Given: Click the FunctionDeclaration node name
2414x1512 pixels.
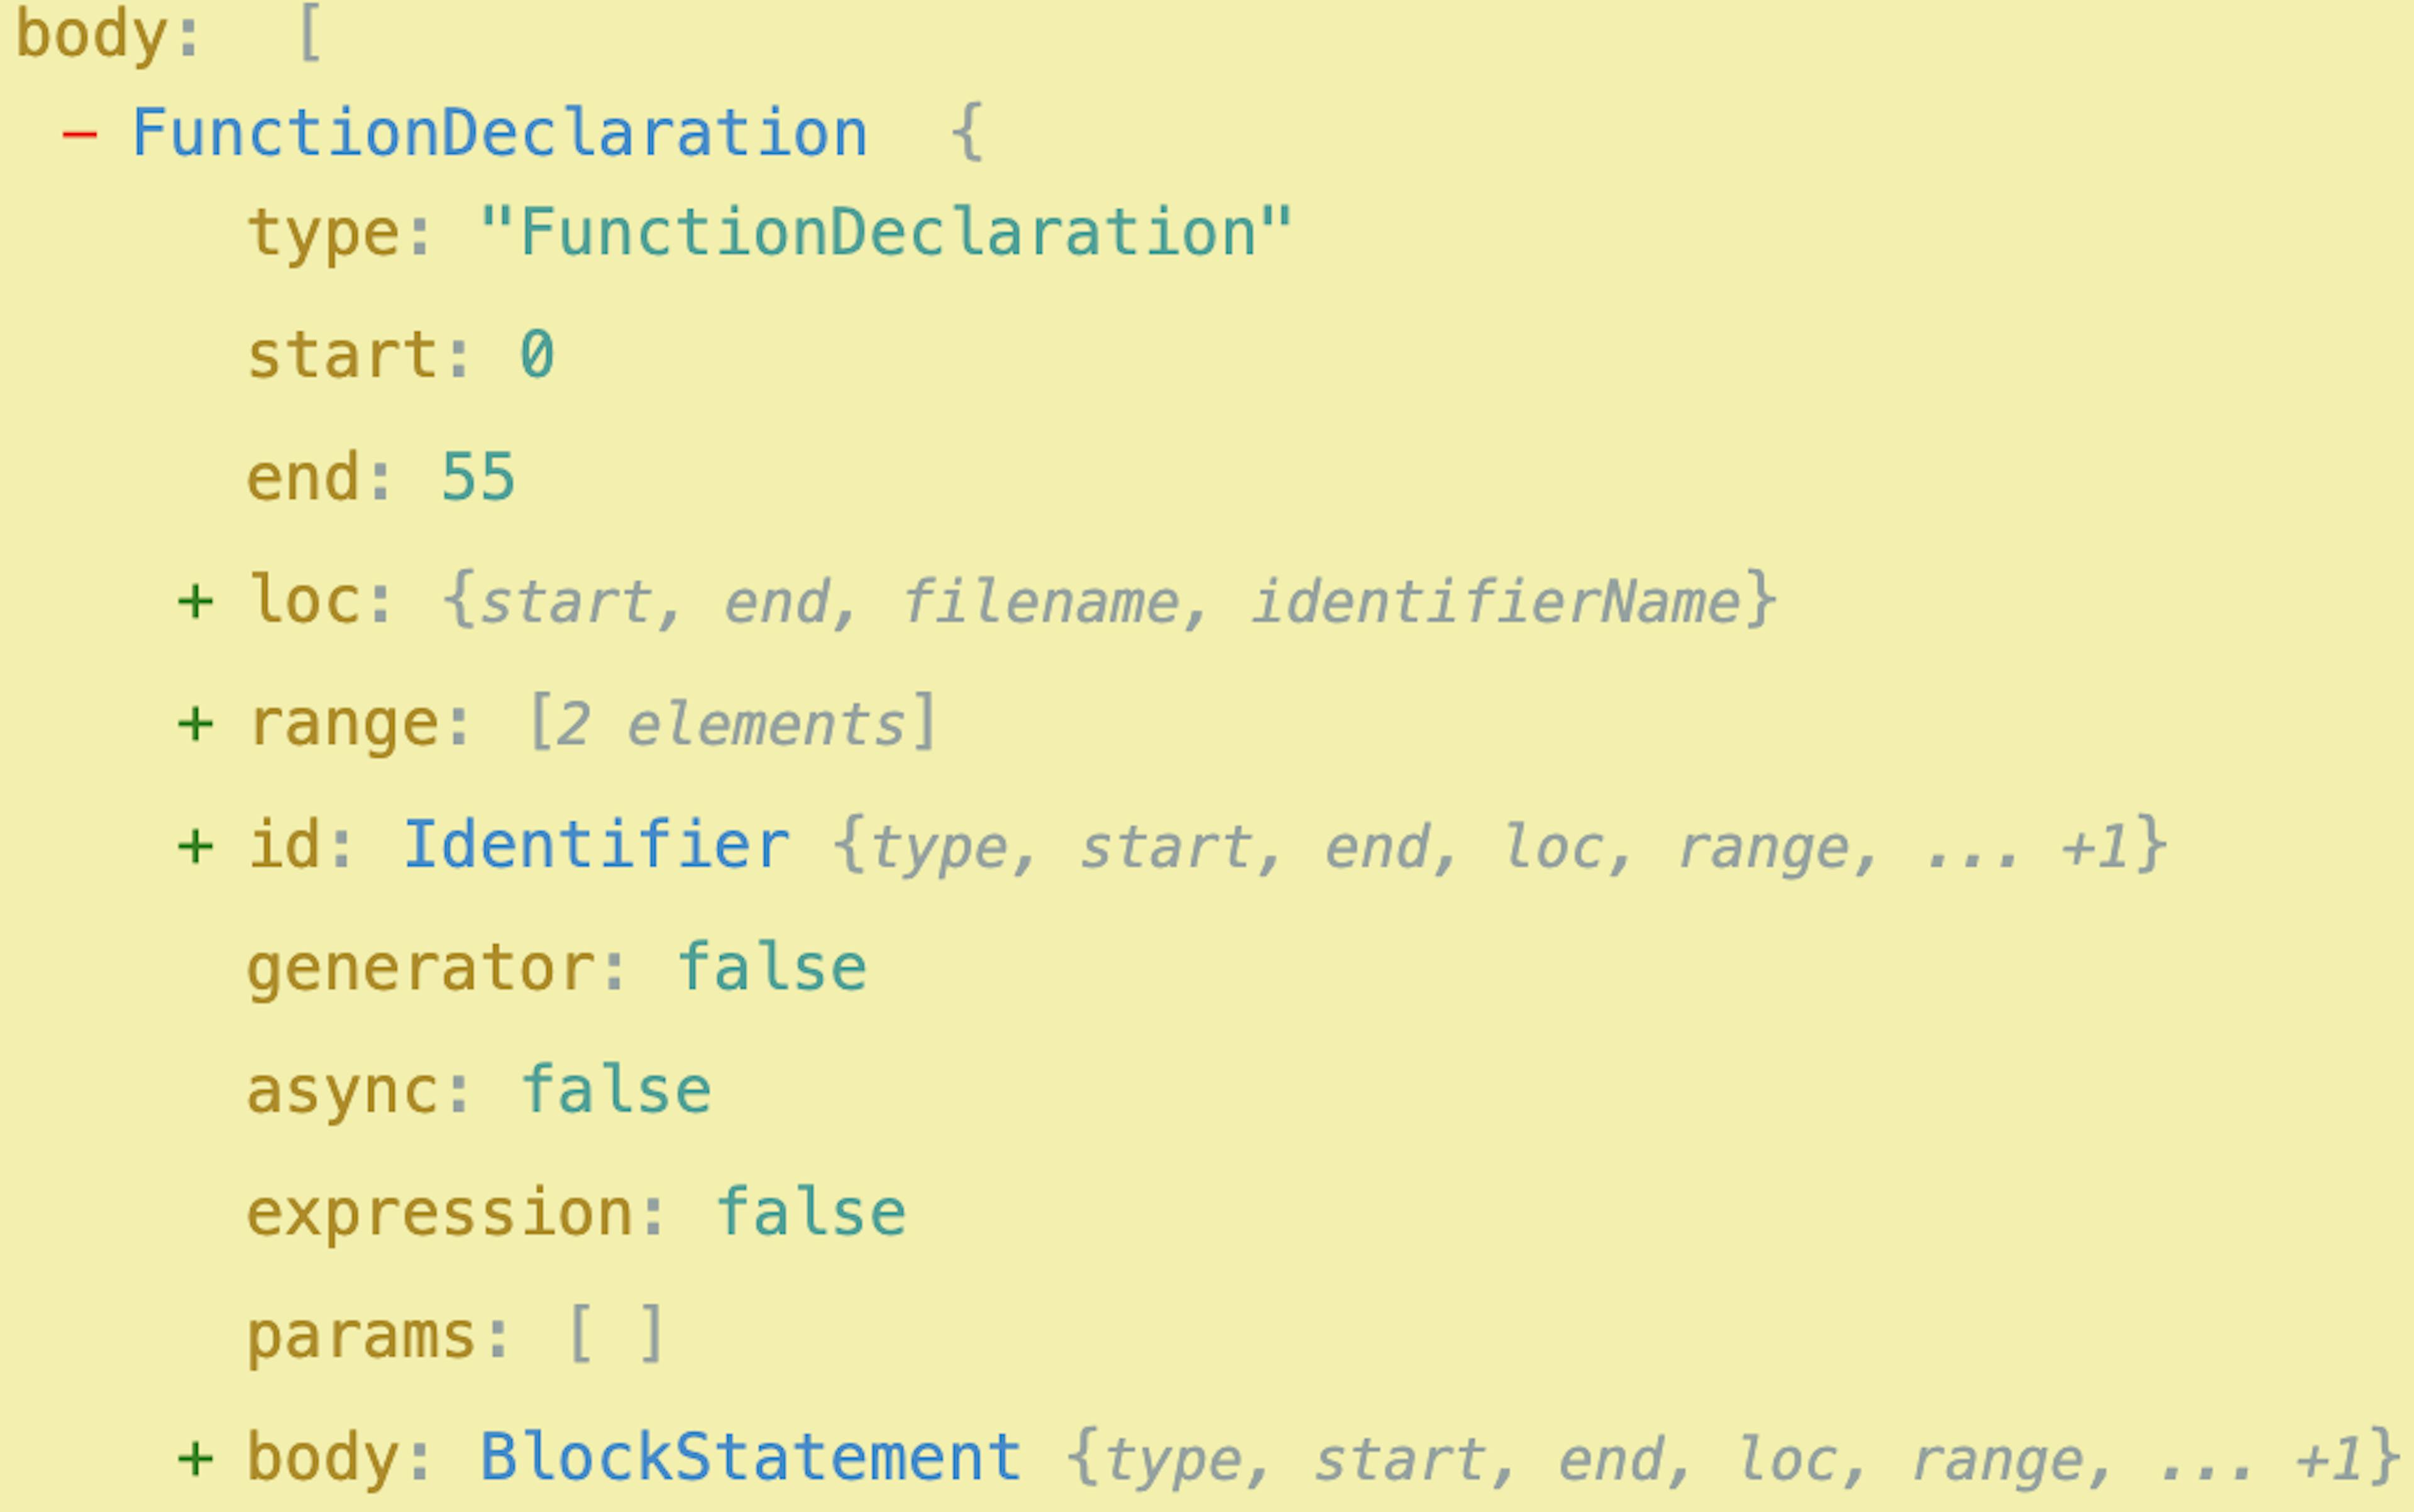Looking at the screenshot, I should 499,133.
